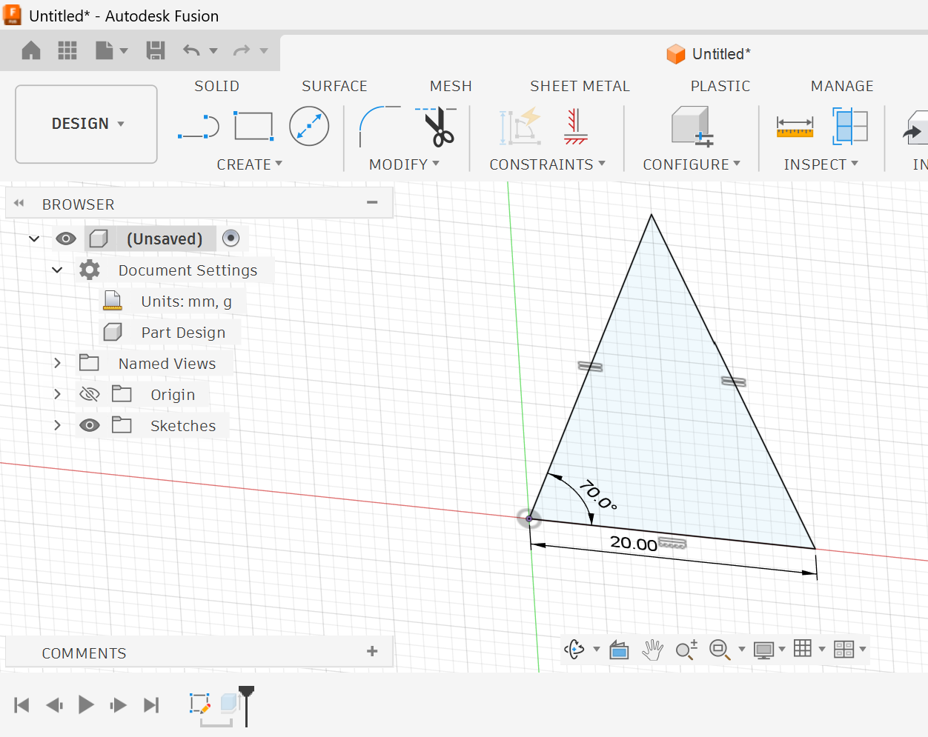Switch to the SOLID tab

217,86
